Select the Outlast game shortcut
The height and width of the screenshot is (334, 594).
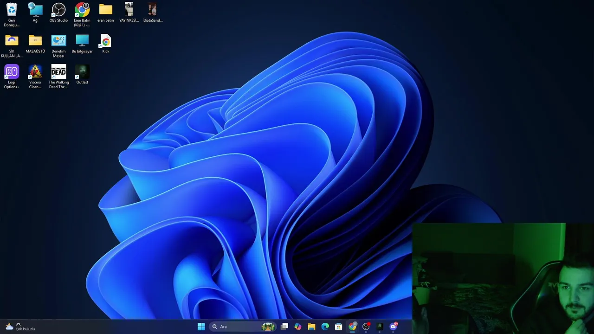[82, 74]
